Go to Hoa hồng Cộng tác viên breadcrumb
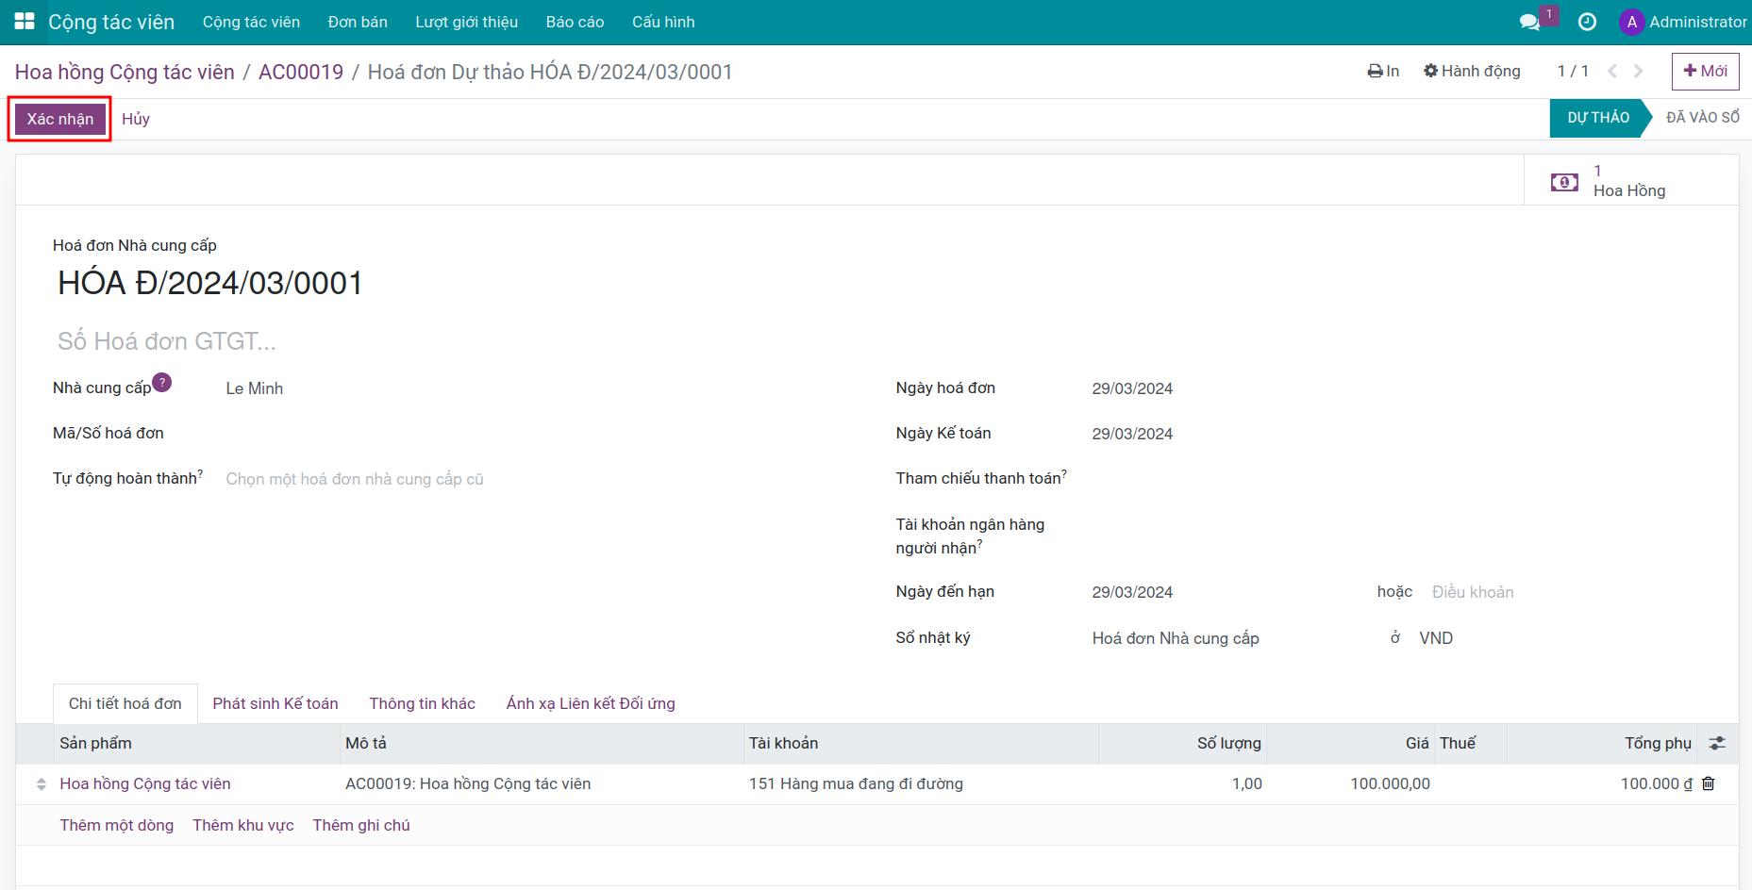The width and height of the screenshot is (1752, 890). point(125,73)
